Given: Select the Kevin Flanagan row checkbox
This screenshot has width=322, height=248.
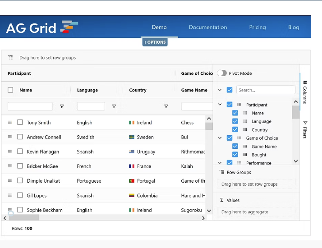Looking at the screenshot, I should (20, 152).
